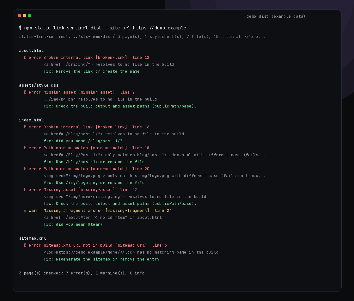Click 'Missing #fragment anchor [missing-fragment] line 24'
The height and width of the screenshot is (301, 354).
pos(108,211)
